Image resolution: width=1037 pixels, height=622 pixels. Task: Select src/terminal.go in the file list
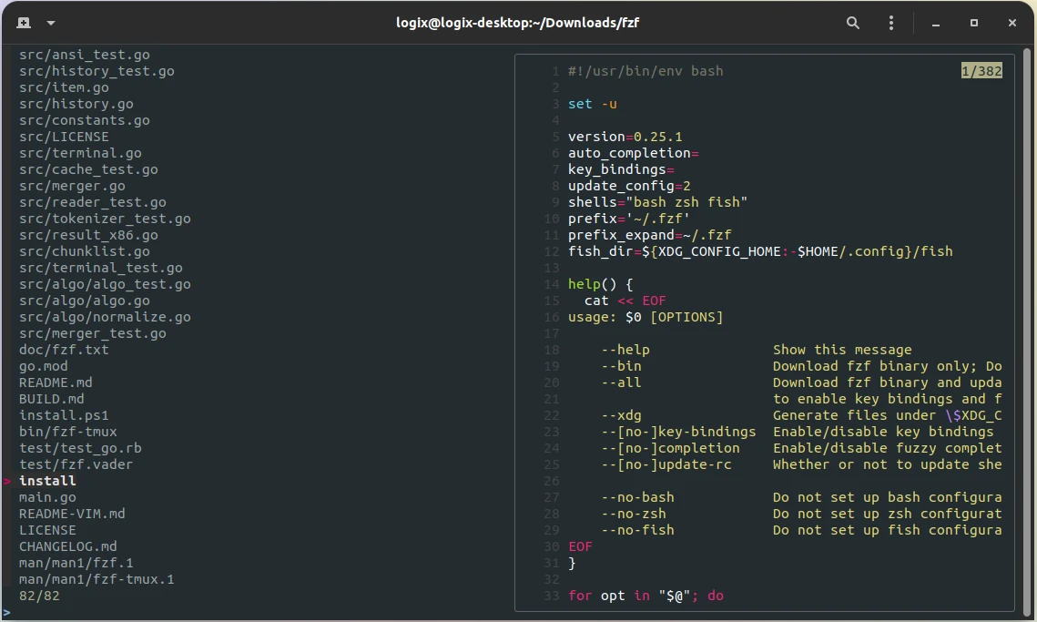click(80, 153)
